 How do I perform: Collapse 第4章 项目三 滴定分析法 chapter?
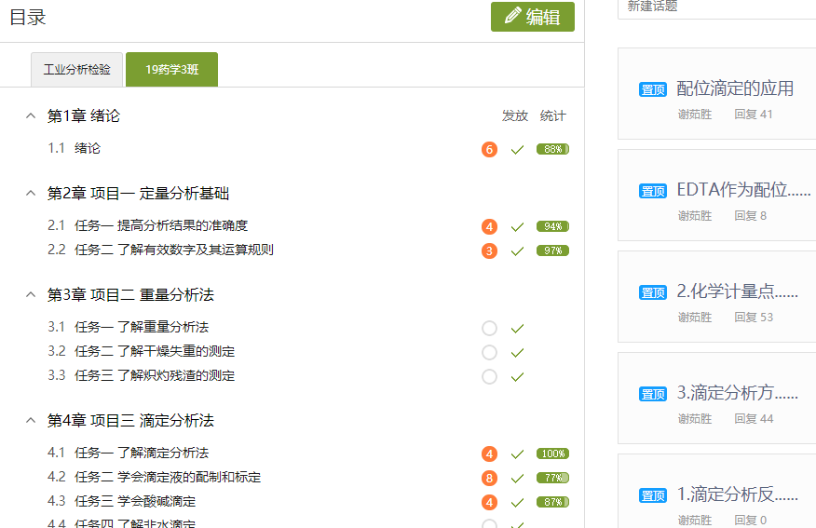(x=31, y=421)
